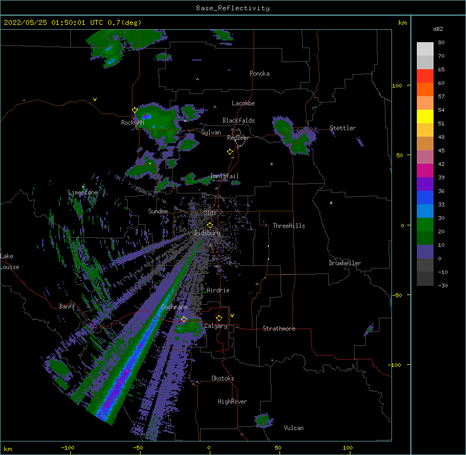
Task: Select the Lake Louise label
Action: [x=10, y=262]
